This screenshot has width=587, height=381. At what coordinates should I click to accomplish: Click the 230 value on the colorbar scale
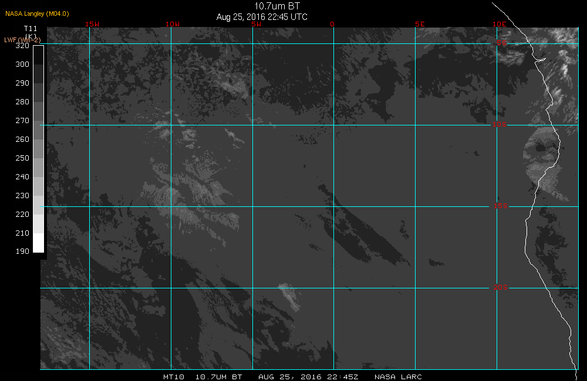(x=22, y=195)
